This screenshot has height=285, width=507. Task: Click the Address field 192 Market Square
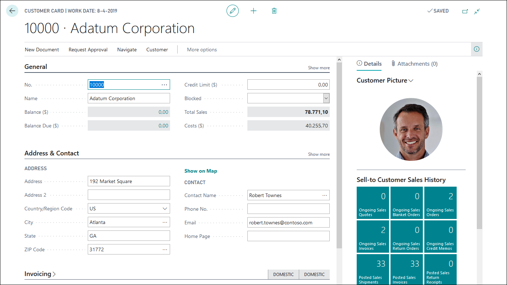click(x=129, y=181)
